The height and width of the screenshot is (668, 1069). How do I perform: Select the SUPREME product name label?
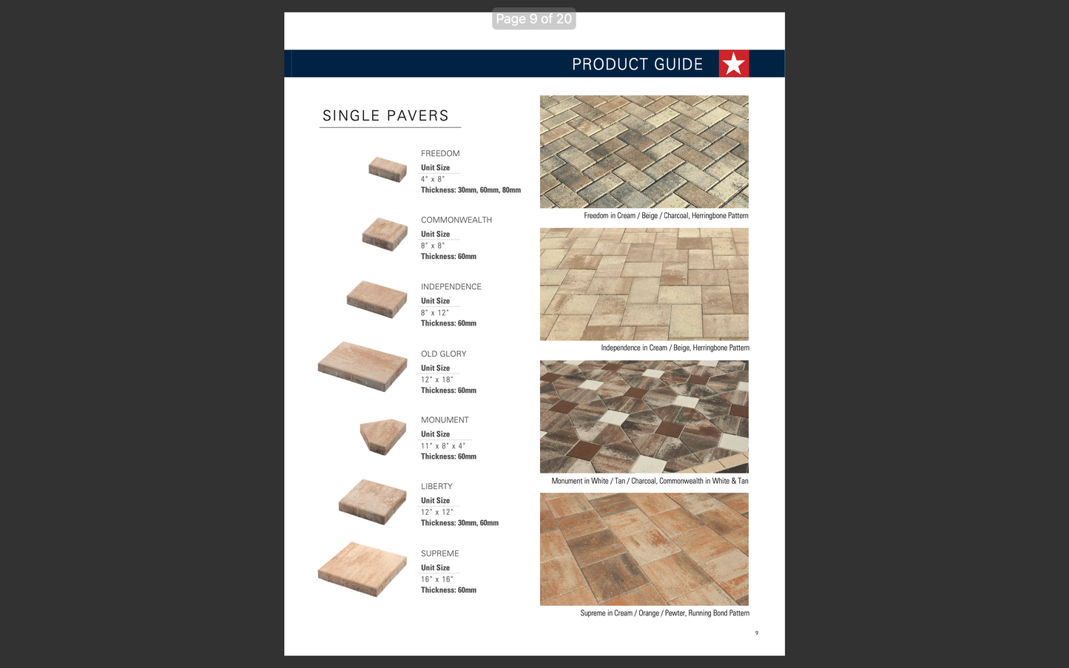click(x=439, y=553)
